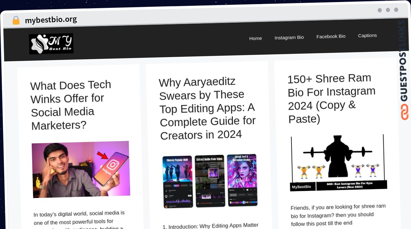Open the Tech Winks article title

pos(71,105)
